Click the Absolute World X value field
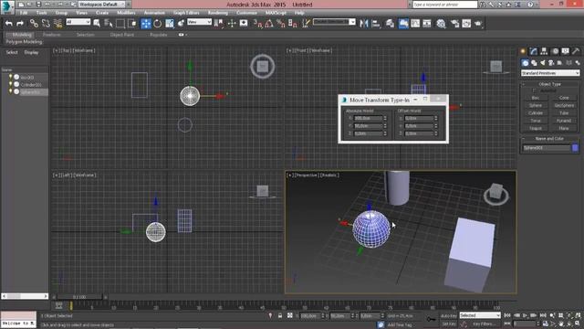The height and width of the screenshot is (329, 584). (368, 118)
